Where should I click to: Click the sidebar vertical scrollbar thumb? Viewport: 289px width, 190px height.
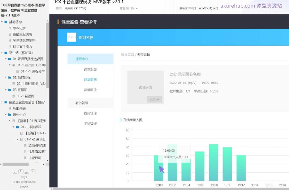(x=47, y=55)
